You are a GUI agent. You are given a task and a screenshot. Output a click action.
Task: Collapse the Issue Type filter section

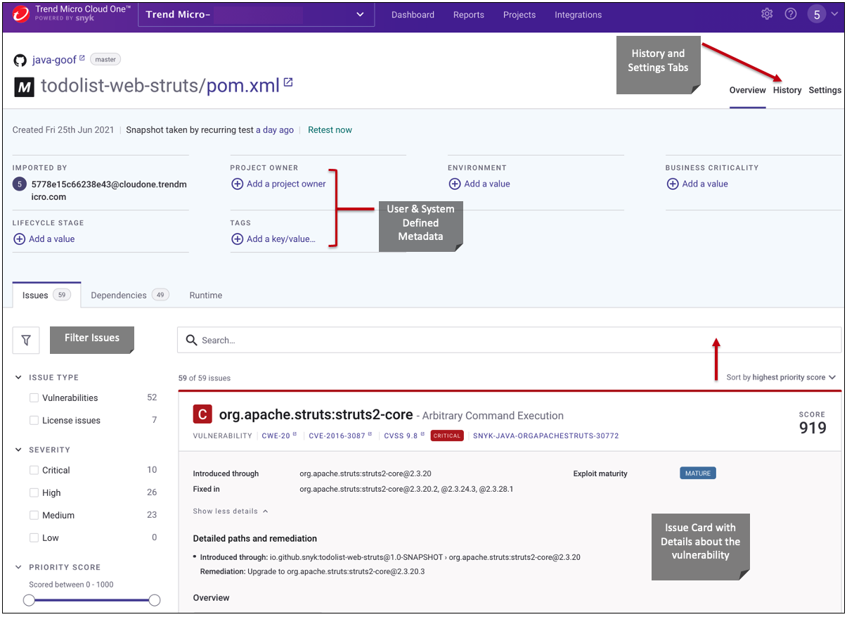19,378
